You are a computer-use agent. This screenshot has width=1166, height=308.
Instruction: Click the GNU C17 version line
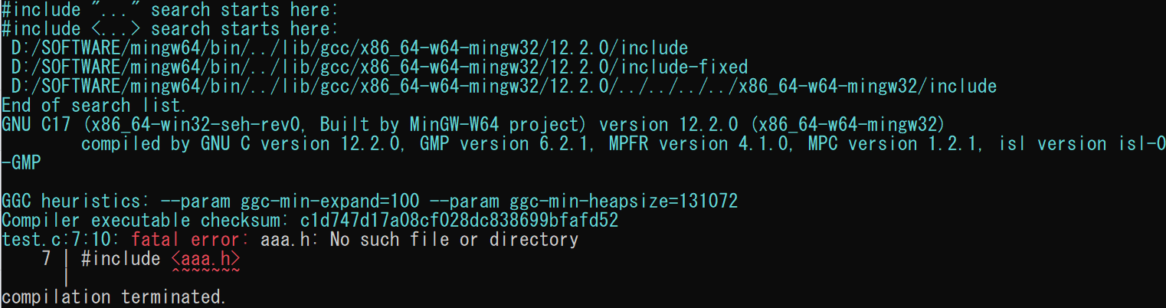tap(473, 125)
